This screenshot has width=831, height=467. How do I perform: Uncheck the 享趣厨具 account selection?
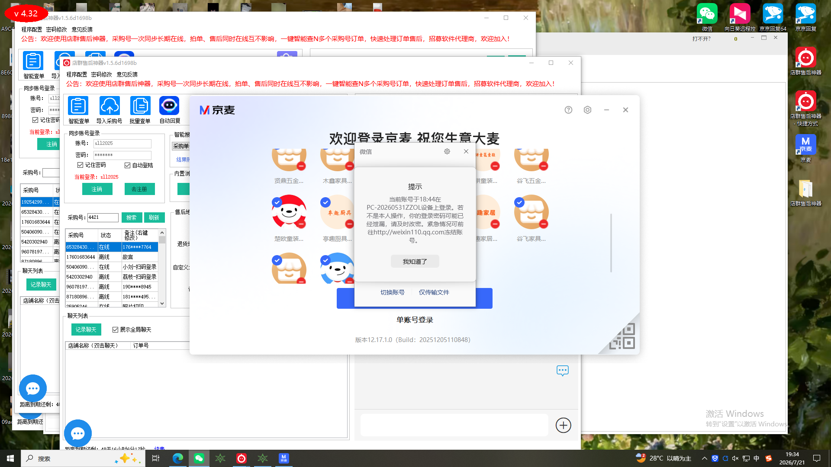[x=325, y=202]
